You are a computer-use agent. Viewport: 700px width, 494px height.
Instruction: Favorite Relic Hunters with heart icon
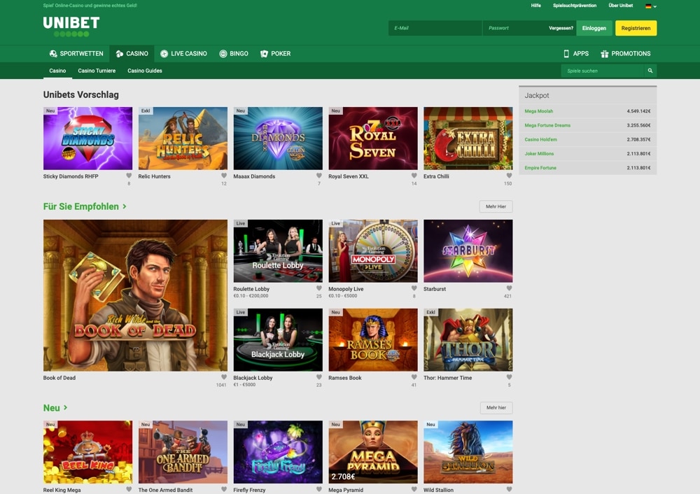(x=224, y=176)
